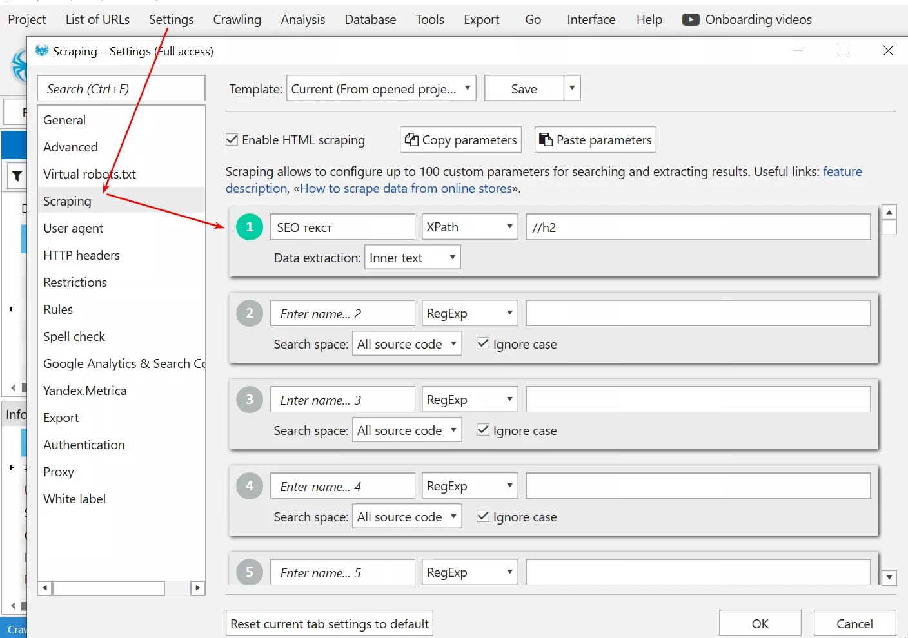Click scroll-down arrow of parameters list
The image size is (908, 638).
pos(889,577)
